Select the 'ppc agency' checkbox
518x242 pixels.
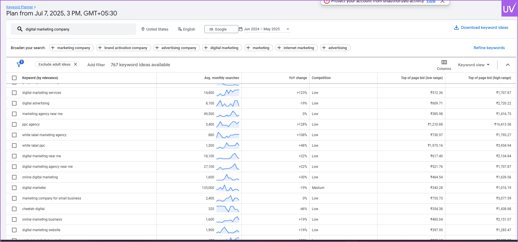(x=14, y=124)
